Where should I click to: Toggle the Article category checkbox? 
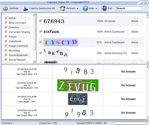click(6, 18)
